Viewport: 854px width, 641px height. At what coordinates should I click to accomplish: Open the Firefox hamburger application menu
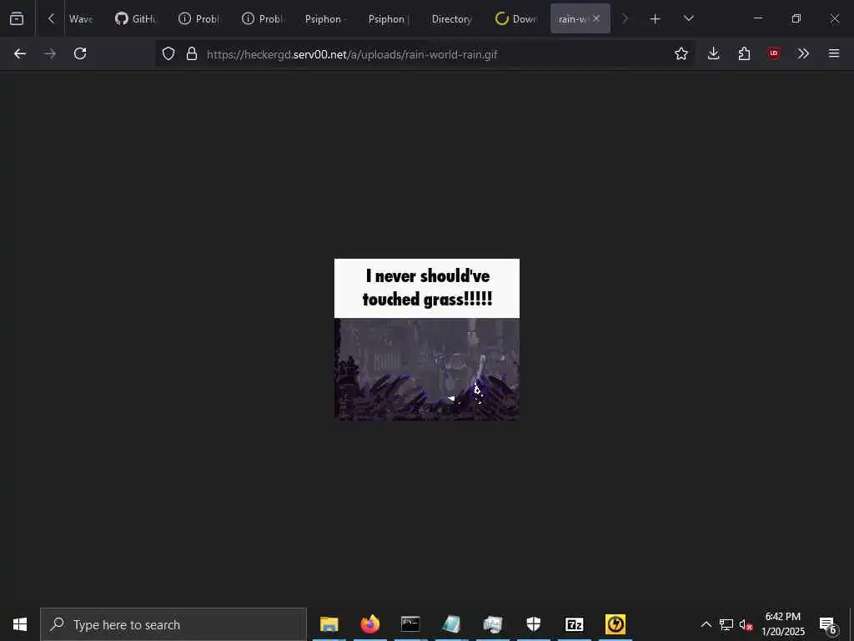[834, 53]
